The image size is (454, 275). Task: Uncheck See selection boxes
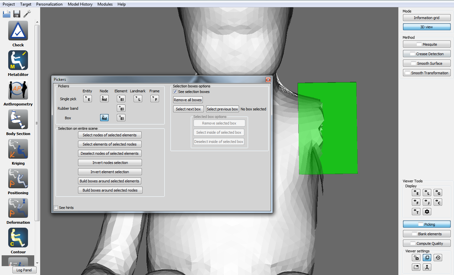pos(175,92)
